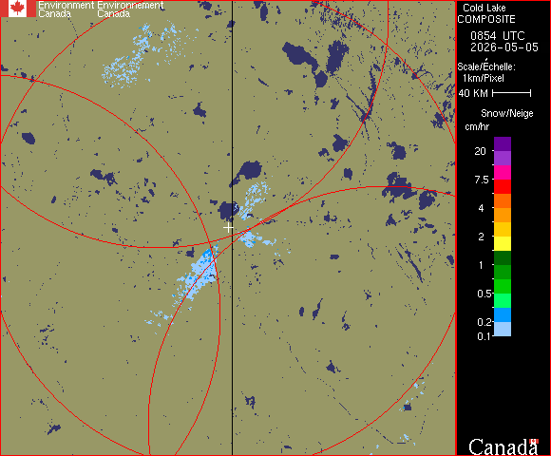This screenshot has width=551, height=456.
Task: Select the orange 4 cm/hr swatch
Action: tap(503, 215)
